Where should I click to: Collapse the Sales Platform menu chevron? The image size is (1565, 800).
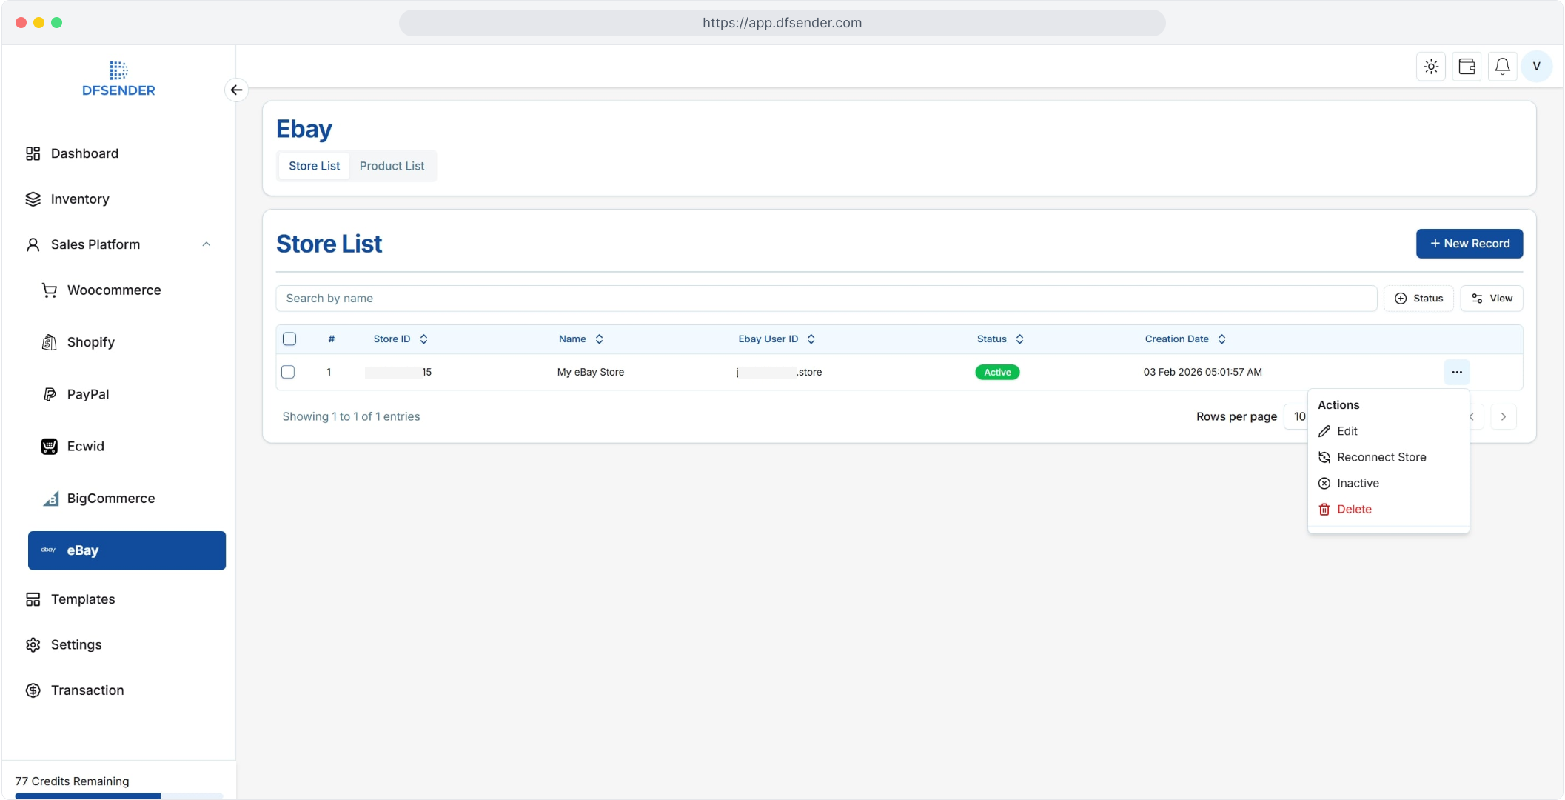207,244
